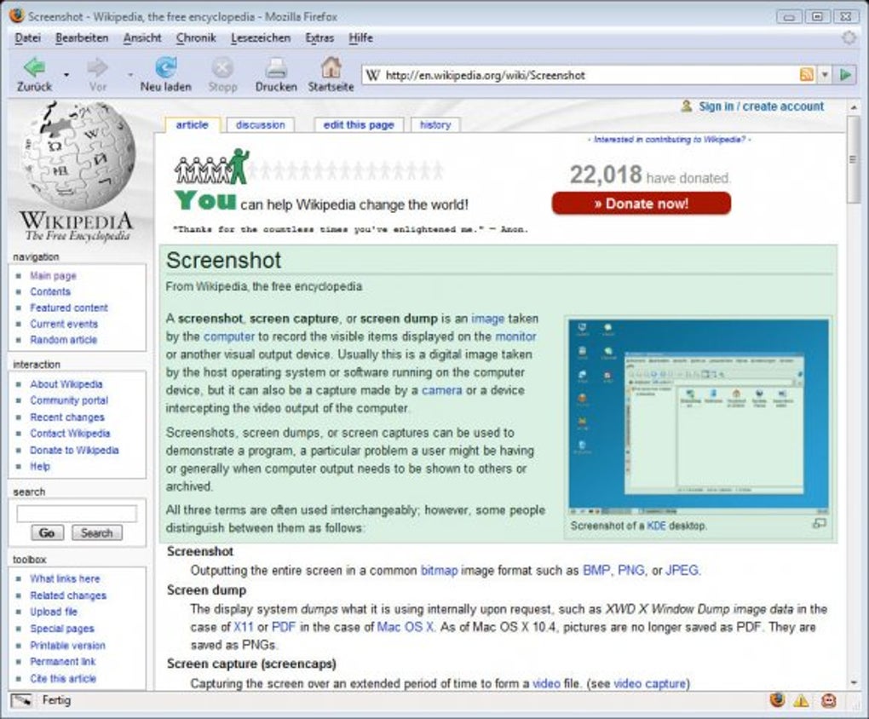Open the Featured content link
869x719 pixels.
69,308
